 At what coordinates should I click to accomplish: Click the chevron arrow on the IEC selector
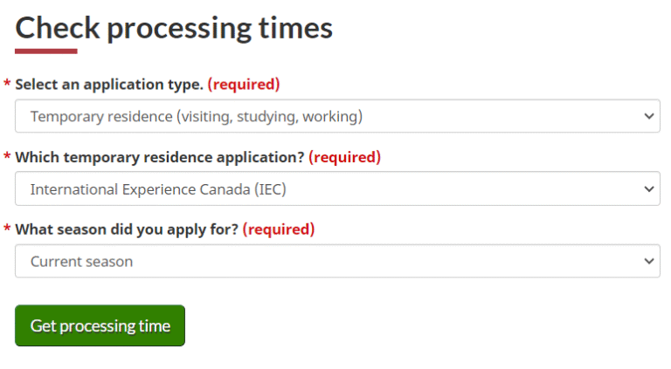(x=648, y=188)
